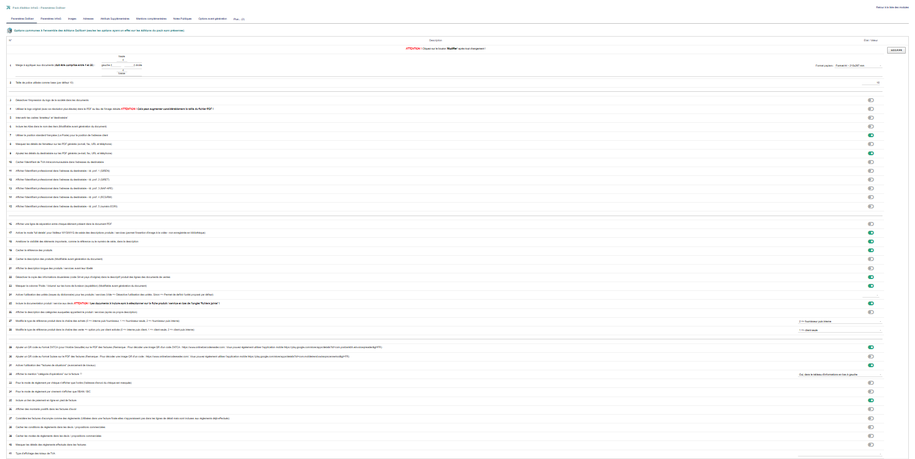Disable the La Poste standard address position toggle
The width and height of the screenshot is (915, 459).
(x=871, y=135)
